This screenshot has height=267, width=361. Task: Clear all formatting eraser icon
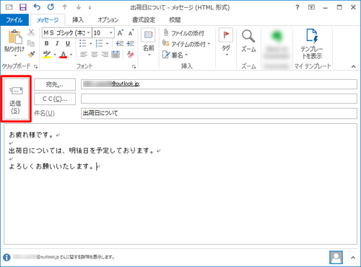[x=131, y=55]
